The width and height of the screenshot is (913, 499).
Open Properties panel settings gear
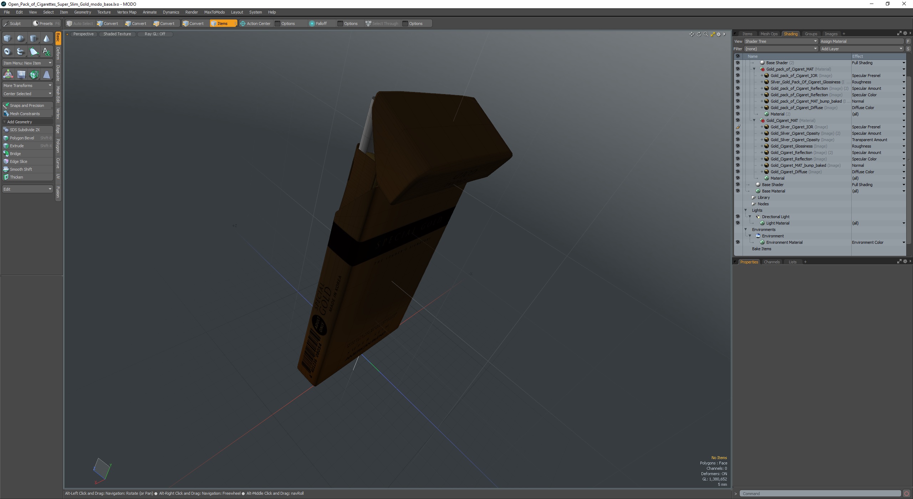click(x=905, y=262)
